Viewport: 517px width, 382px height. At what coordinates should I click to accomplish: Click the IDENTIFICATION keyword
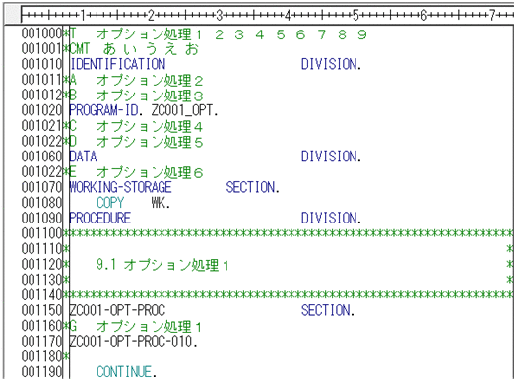(x=118, y=64)
